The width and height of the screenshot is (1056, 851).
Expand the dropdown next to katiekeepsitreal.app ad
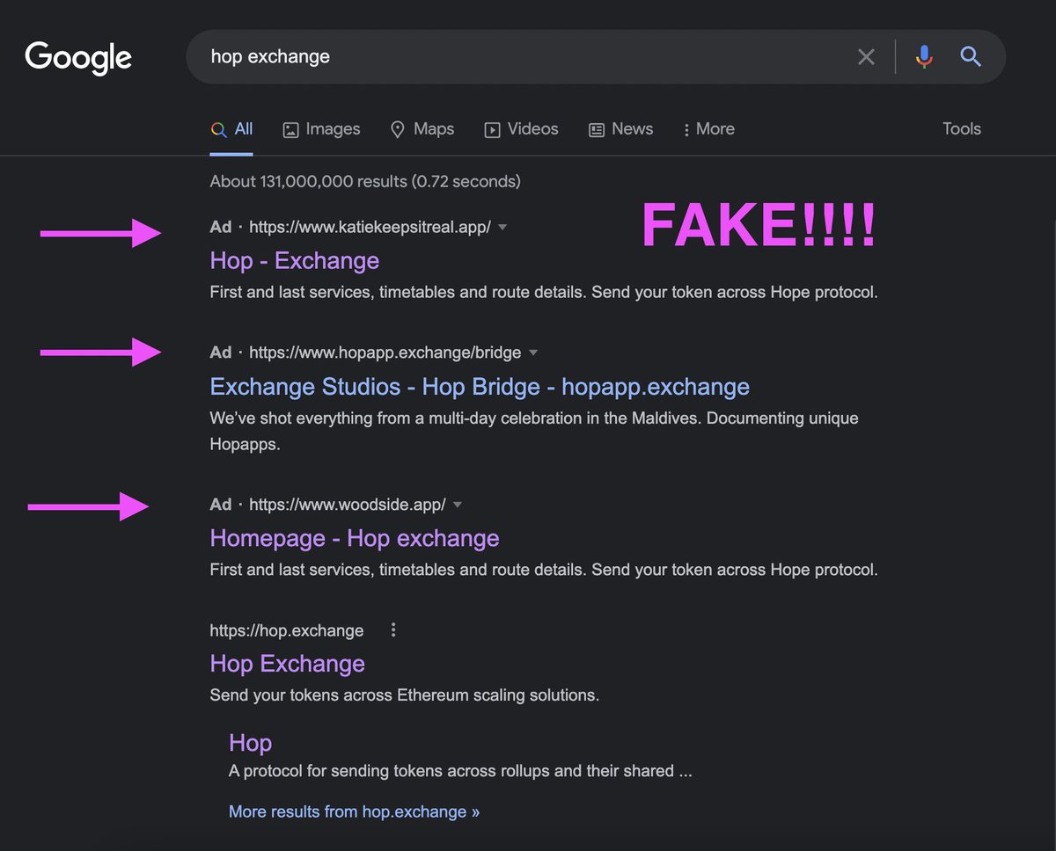[x=502, y=227]
